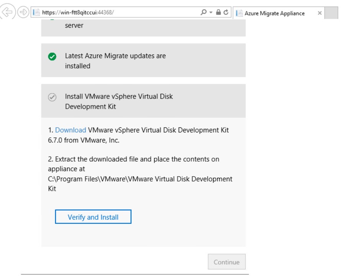Click the installation path text for VDDK
The height and width of the screenshot is (276, 354).
point(140,184)
